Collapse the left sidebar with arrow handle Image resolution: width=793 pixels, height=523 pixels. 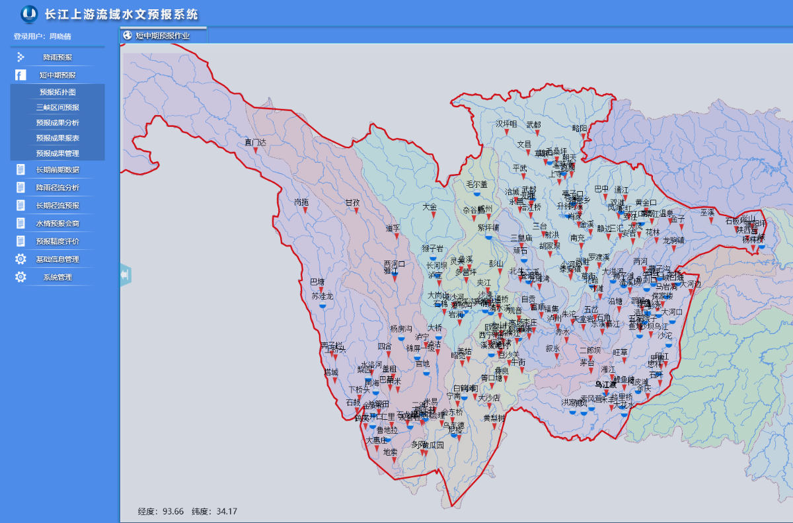click(x=125, y=275)
